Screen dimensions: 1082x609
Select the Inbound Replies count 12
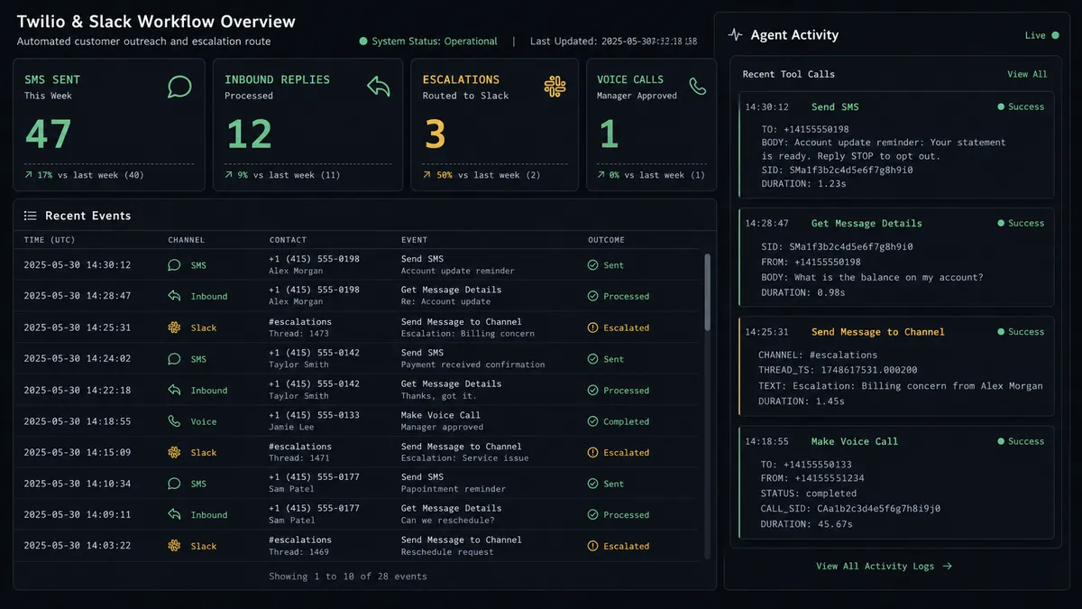pos(248,134)
